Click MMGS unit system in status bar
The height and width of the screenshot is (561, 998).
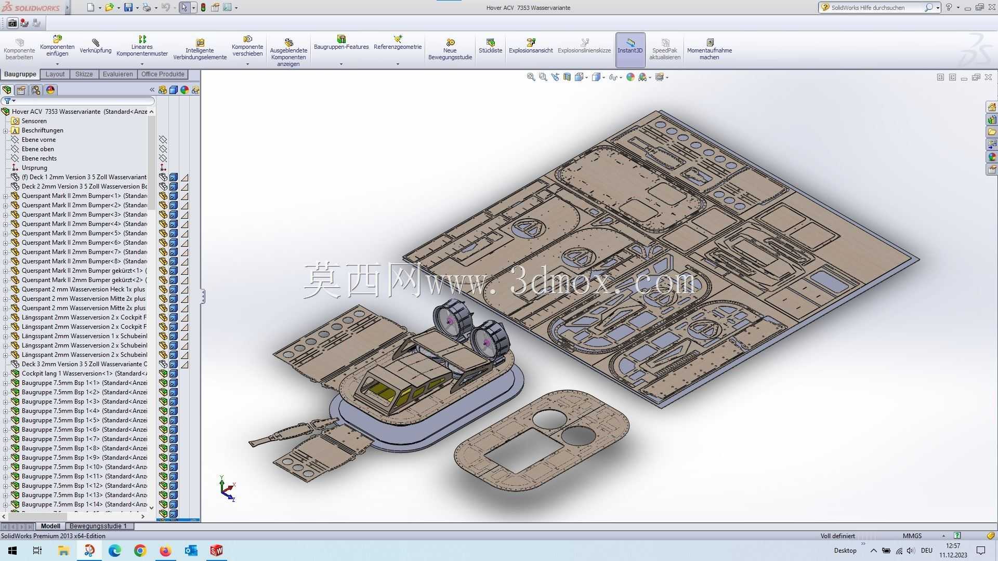(912, 536)
